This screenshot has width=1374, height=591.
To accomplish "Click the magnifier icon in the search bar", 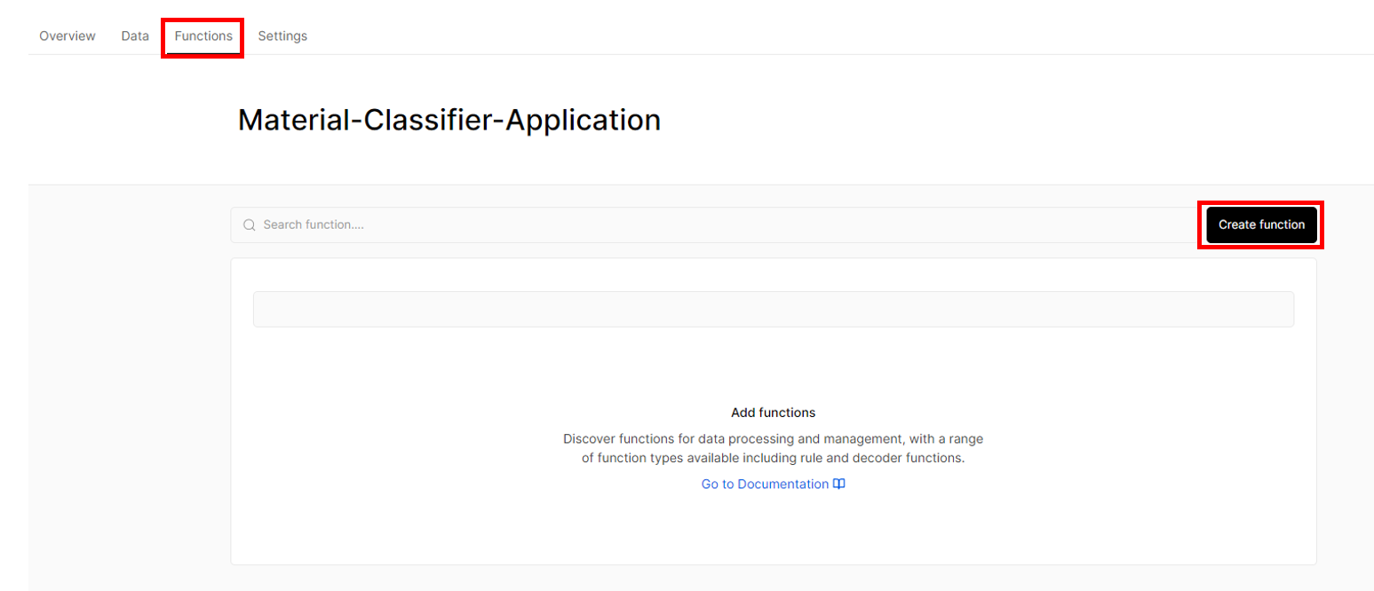I will (x=250, y=225).
